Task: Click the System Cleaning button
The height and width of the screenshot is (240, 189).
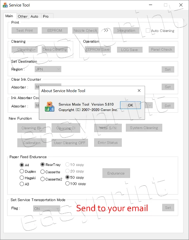Action: [144, 128]
